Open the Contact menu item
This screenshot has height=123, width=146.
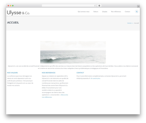coord(127,12)
